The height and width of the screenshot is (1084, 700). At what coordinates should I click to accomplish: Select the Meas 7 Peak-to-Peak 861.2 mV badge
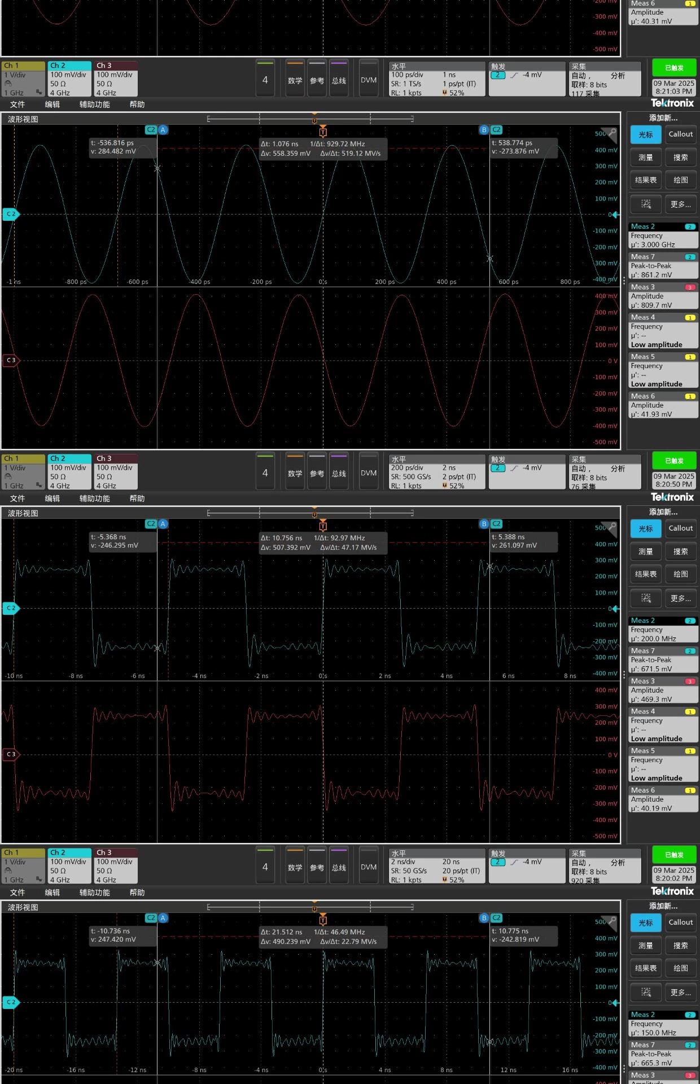coord(663,266)
